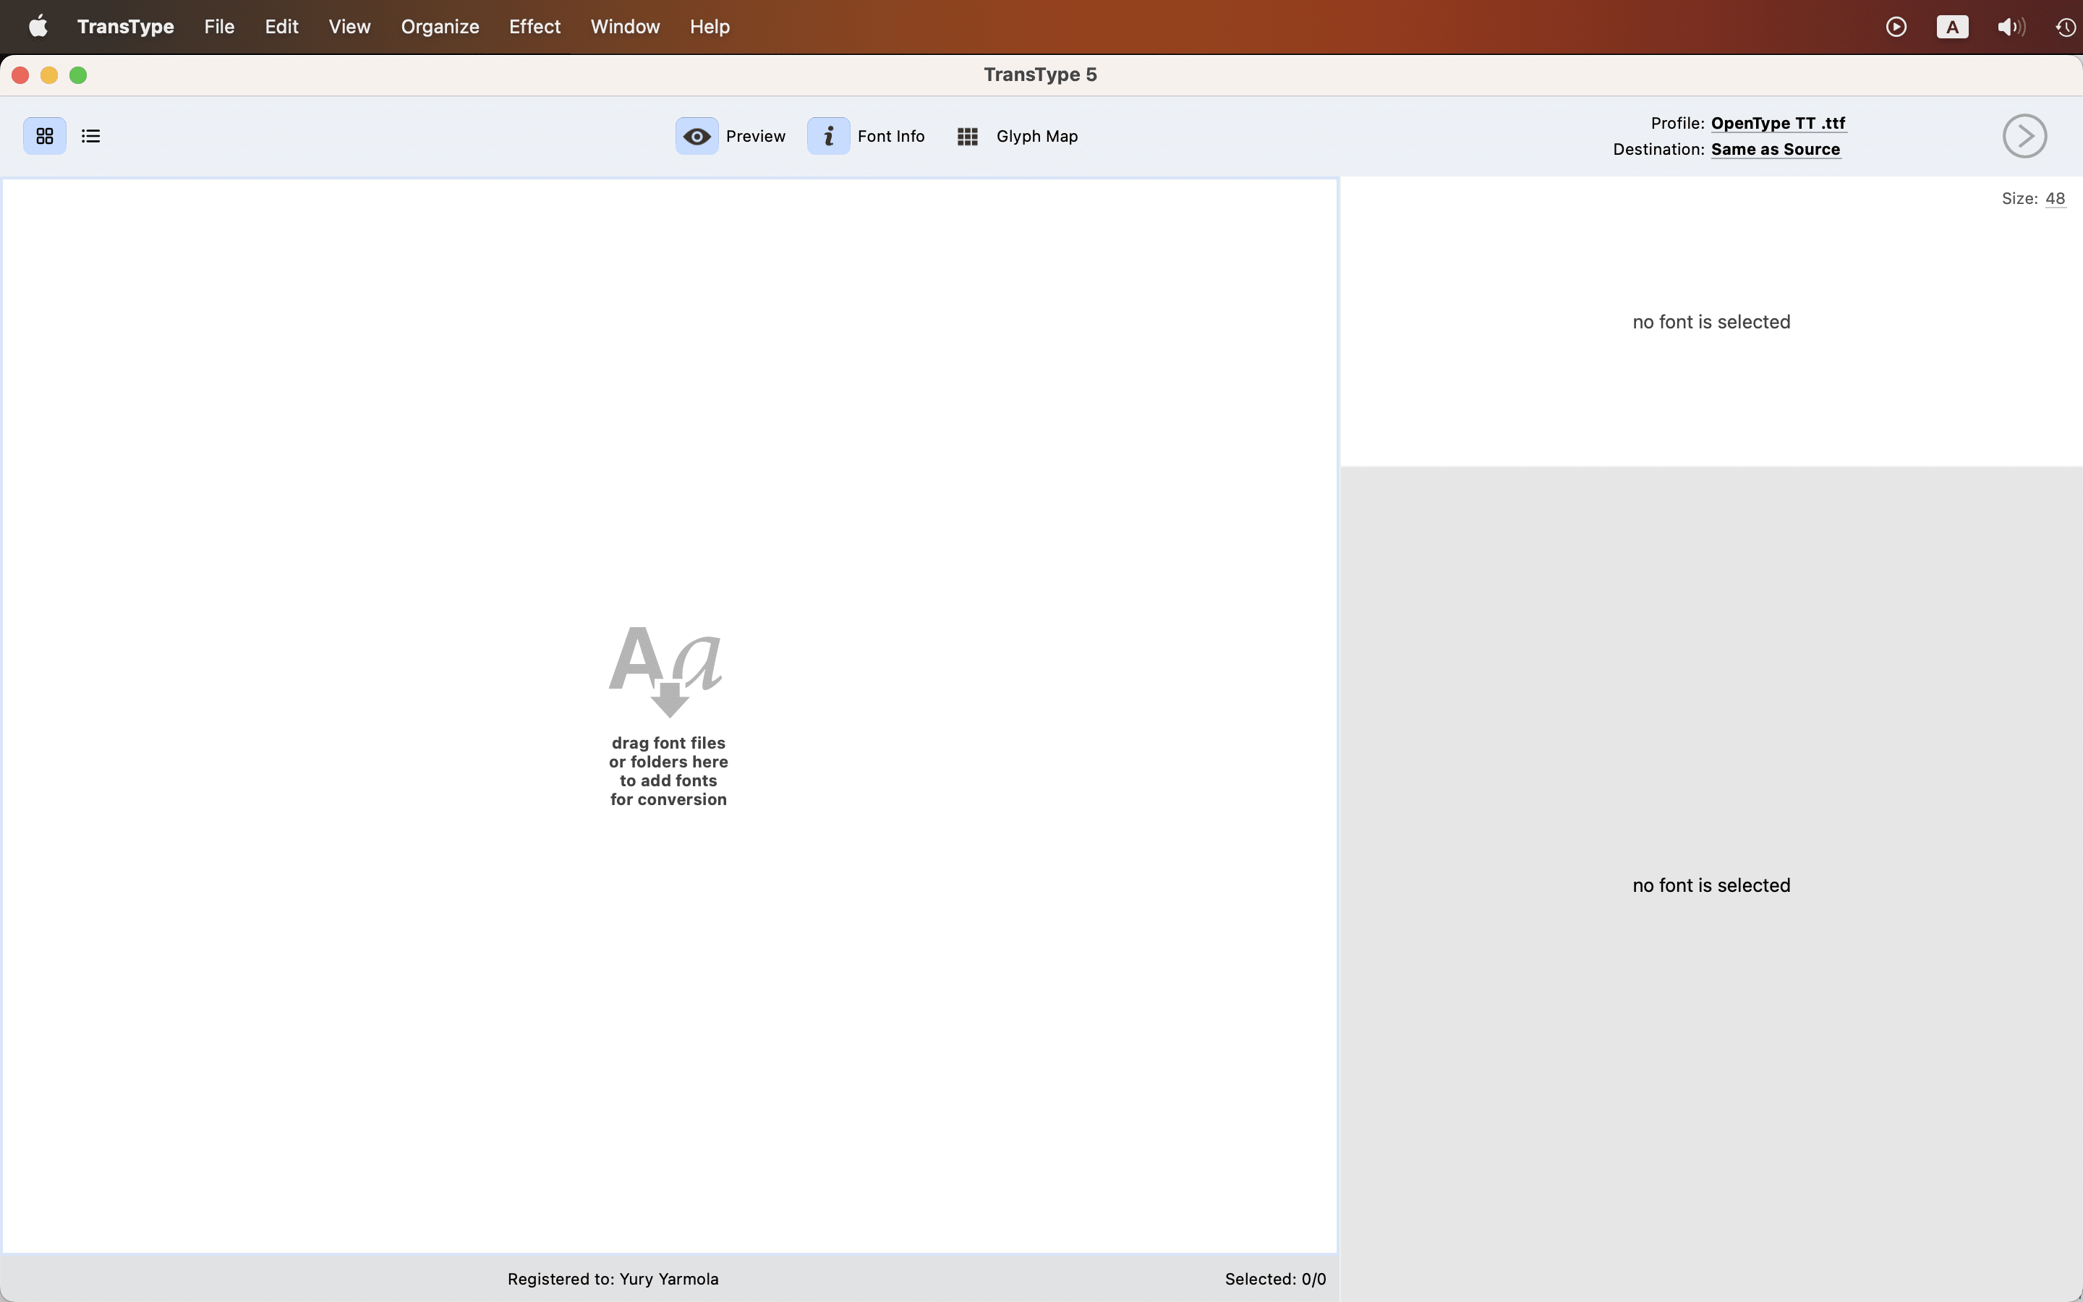
Task: Click the Aa drag font files drop icon
Action: pyautogui.click(x=667, y=672)
